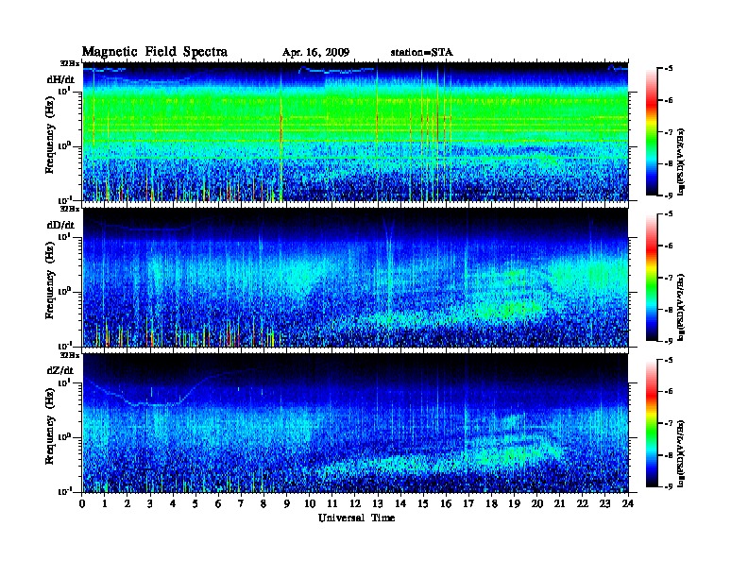Click the '-7' value on dZ/dt colorbar
The width and height of the screenshot is (748, 578).
(668, 423)
